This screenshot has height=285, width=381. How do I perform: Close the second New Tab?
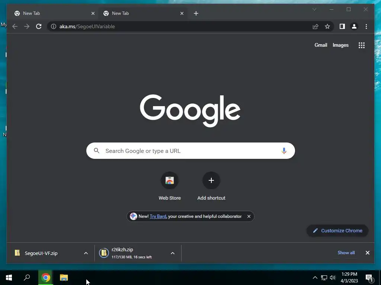pyautogui.click(x=182, y=13)
